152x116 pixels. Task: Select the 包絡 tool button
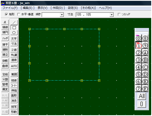[5, 74]
